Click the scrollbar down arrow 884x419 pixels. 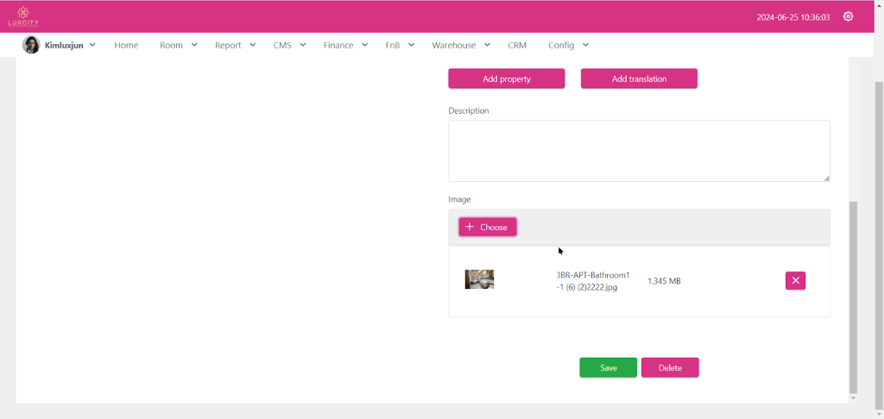(854, 398)
